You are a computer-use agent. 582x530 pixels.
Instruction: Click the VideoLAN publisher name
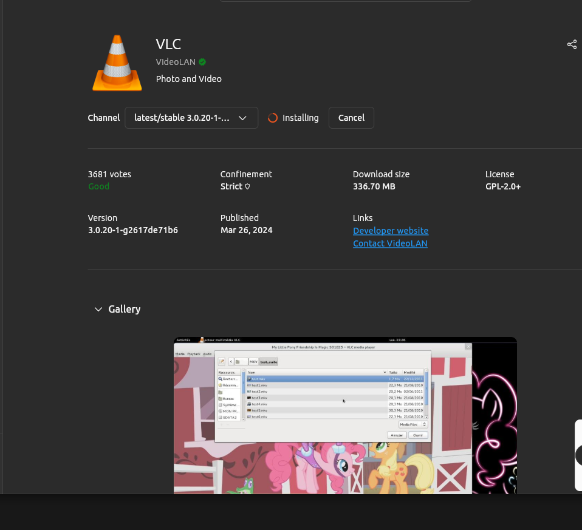pos(176,62)
